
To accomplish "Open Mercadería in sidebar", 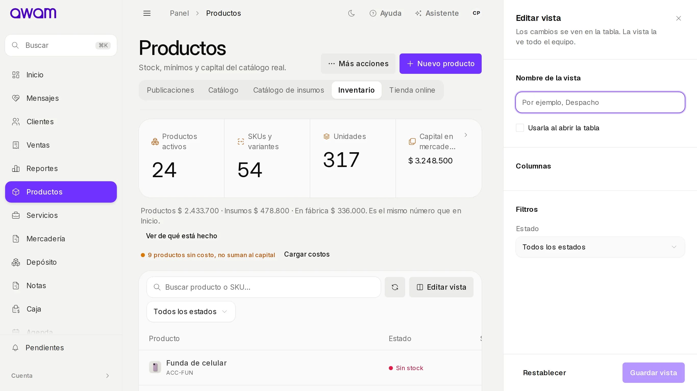I will 61,239.
